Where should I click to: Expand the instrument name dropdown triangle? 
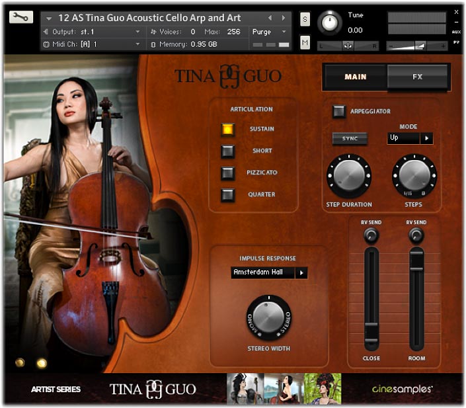point(49,19)
